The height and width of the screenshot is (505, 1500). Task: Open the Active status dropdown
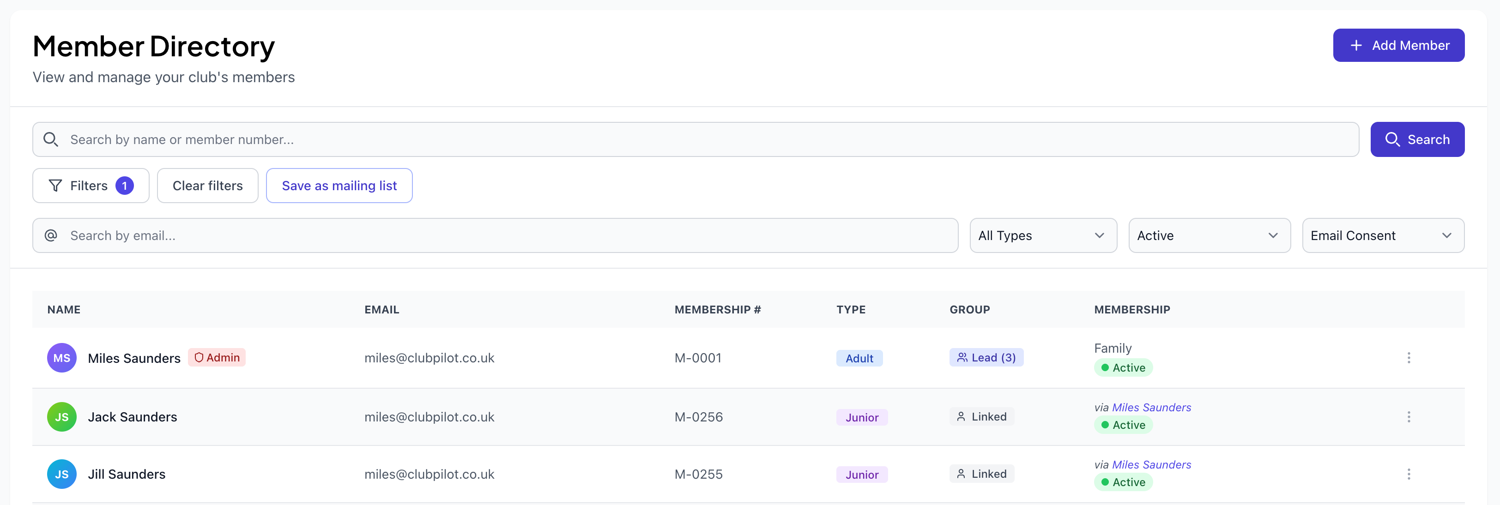coord(1209,235)
